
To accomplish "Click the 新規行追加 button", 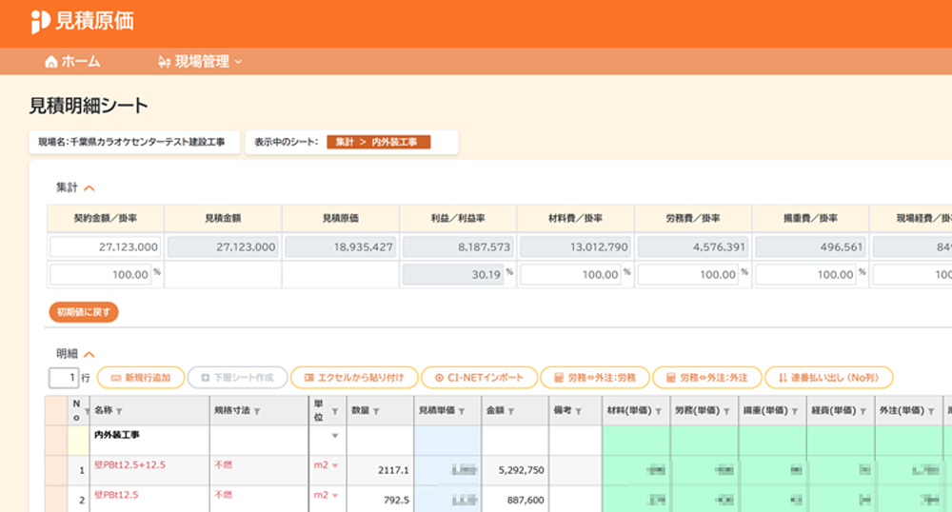I will (x=140, y=377).
